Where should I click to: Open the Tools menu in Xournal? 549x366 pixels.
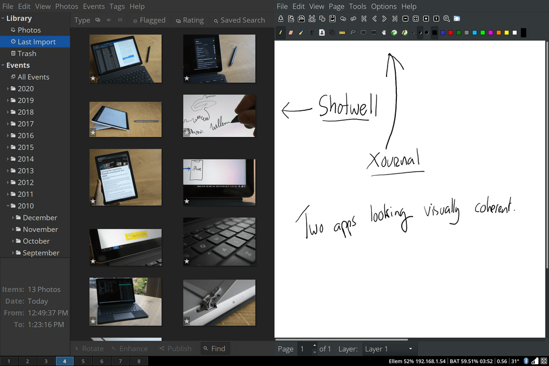tap(358, 6)
